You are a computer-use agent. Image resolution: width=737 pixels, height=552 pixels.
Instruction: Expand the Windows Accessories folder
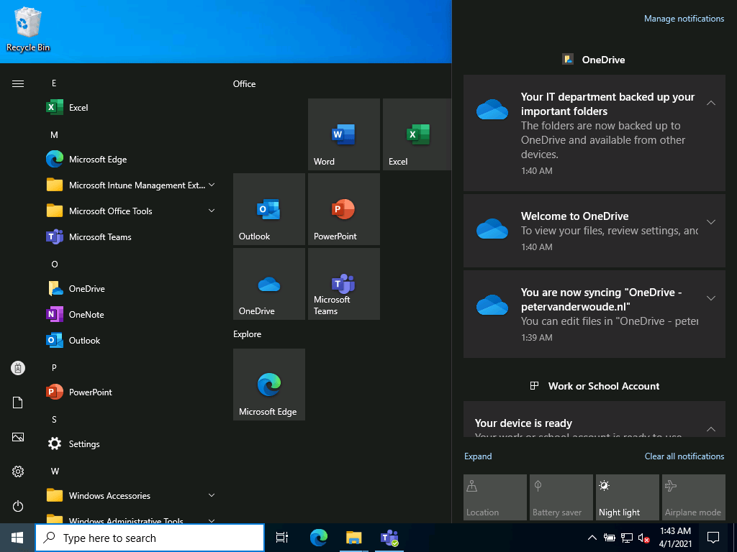pos(211,495)
